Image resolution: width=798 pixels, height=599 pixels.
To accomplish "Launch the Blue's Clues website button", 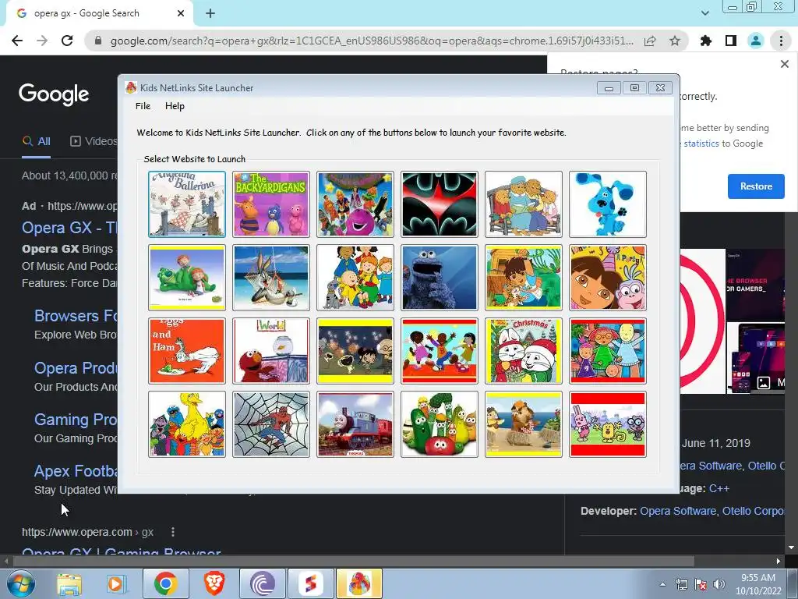I will pos(608,204).
